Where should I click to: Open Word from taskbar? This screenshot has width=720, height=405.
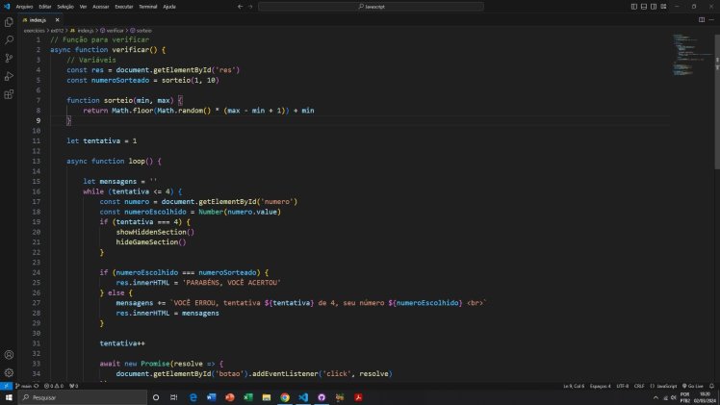(x=211, y=397)
